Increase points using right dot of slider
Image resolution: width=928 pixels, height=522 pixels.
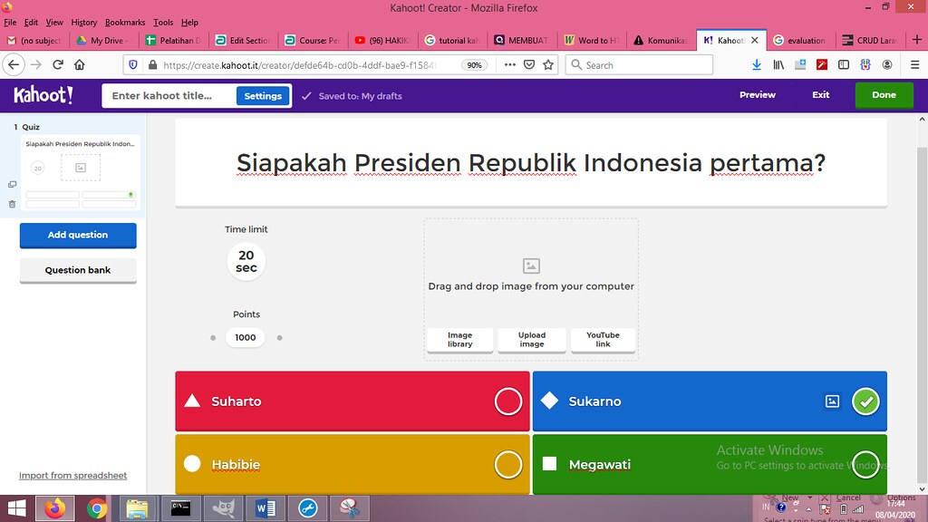click(x=280, y=338)
